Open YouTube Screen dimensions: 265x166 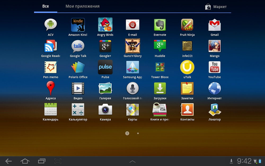pyautogui.click(x=214, y=67)
